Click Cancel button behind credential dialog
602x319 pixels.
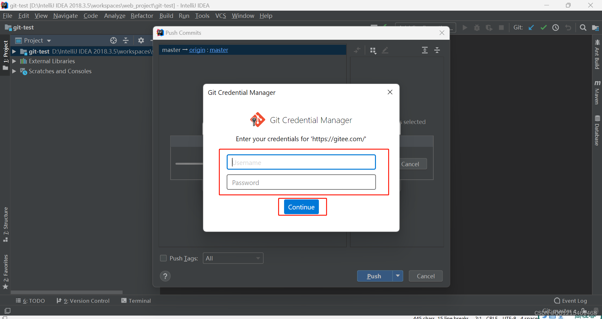pyautogui.click(x=413, y=164)
